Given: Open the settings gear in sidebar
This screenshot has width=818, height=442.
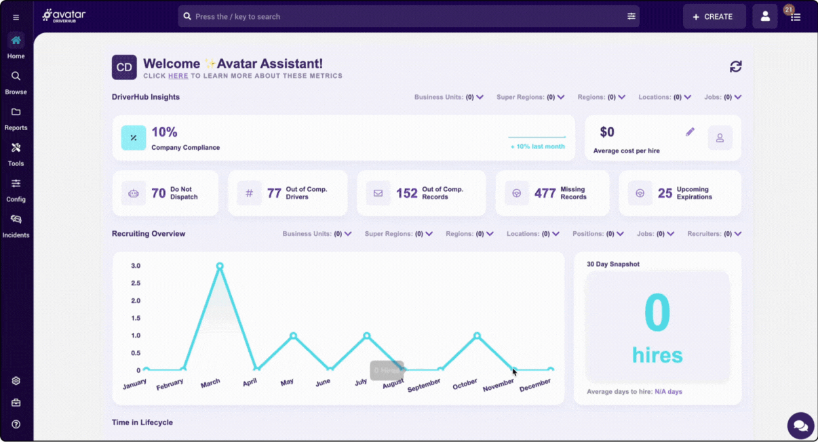Looking at the screenshot, I should pos(16,381).
